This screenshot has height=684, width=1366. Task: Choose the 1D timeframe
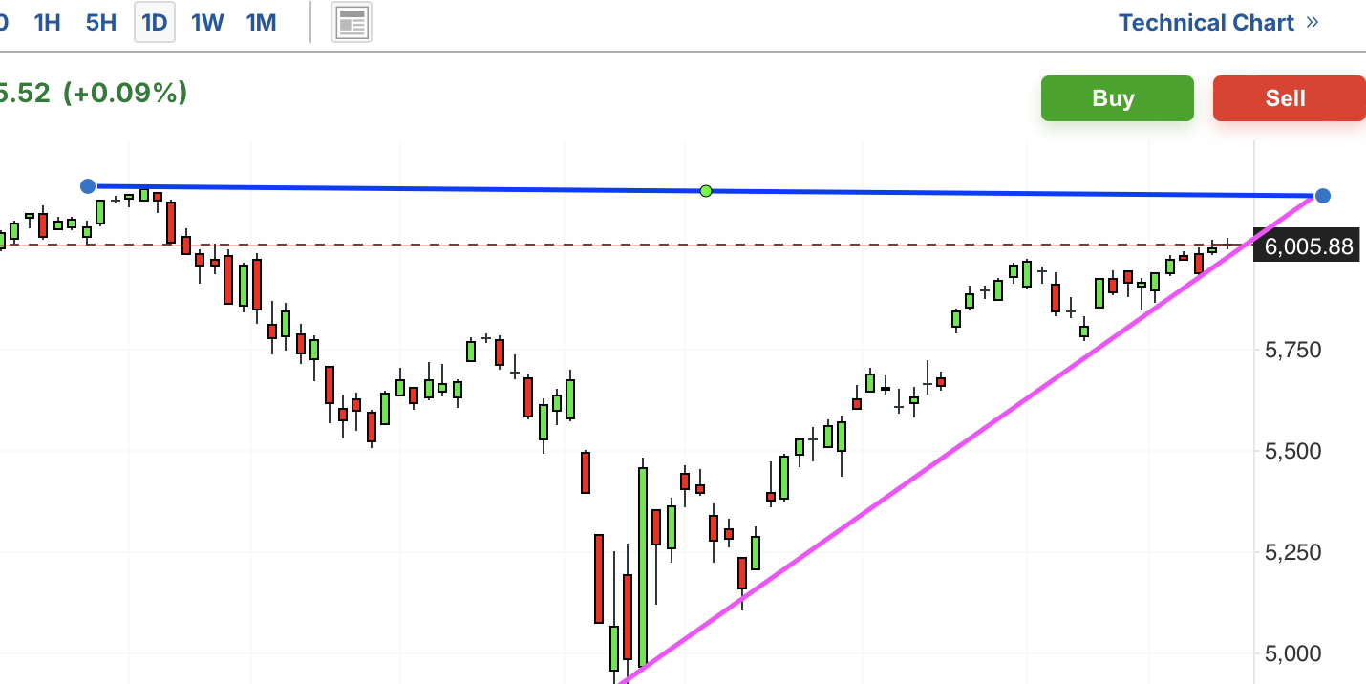coord(154,23)
